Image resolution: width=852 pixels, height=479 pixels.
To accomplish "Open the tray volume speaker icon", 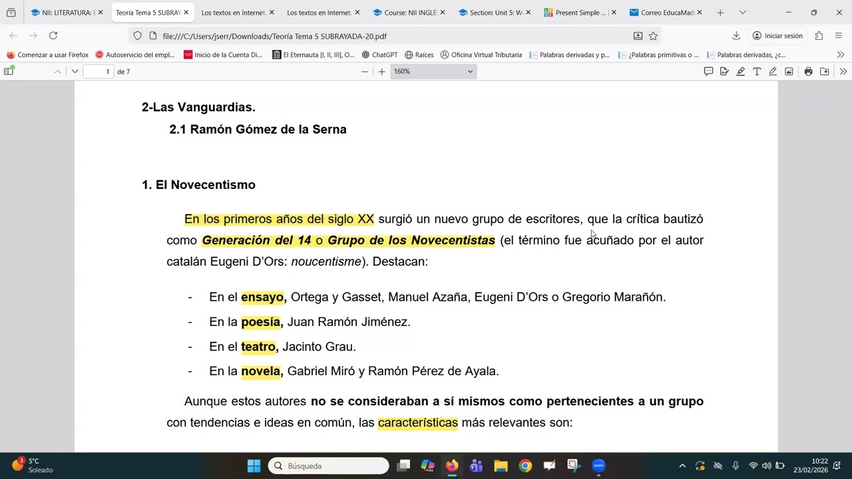I will (766, 466).
